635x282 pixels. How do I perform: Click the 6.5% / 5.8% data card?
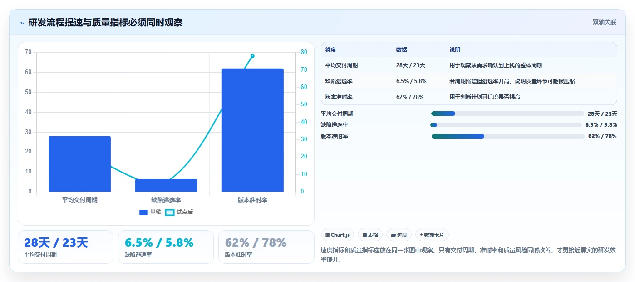(x=166, y=247)
